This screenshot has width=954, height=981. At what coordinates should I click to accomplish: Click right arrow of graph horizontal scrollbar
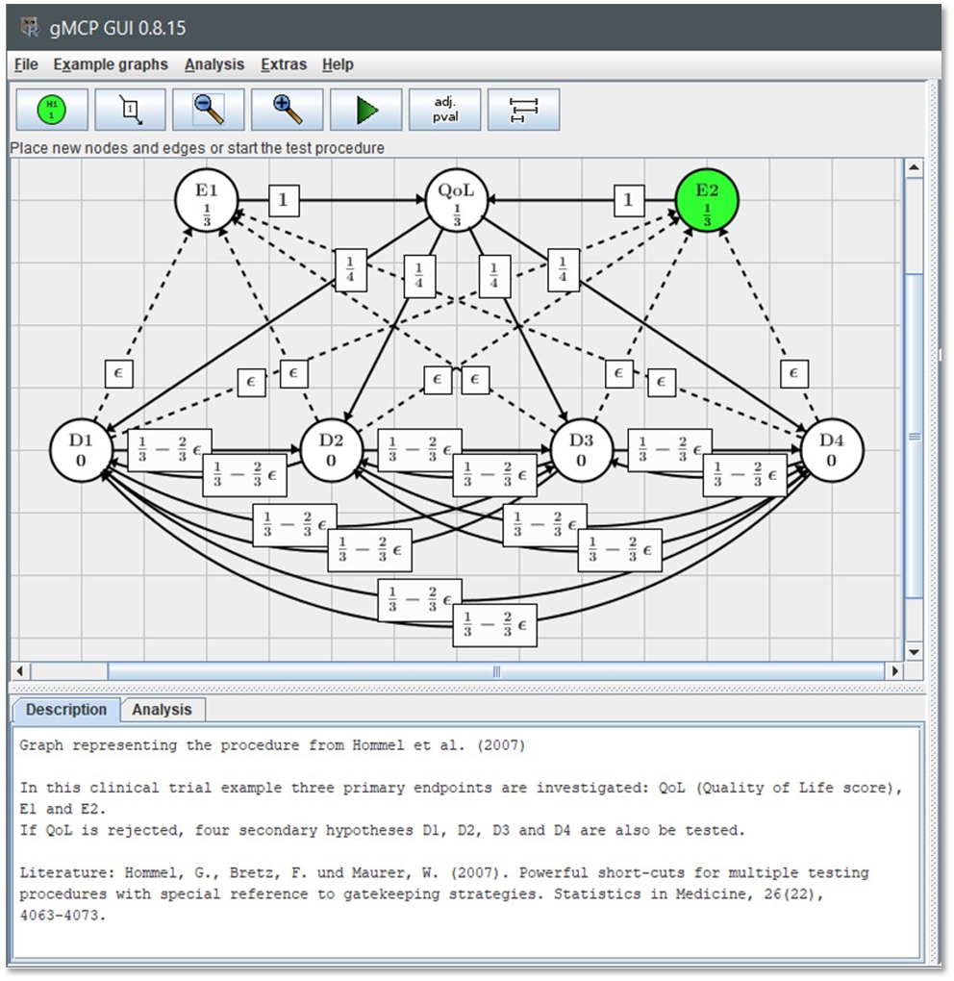894,671
